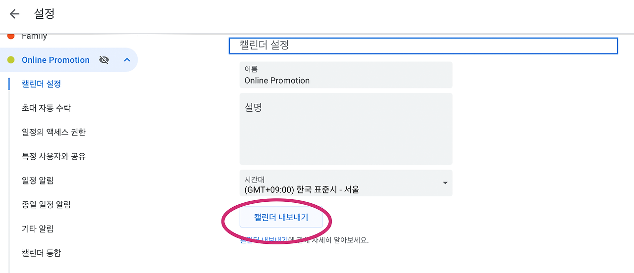Select 종일 일정 알림 in sidebar
The height and width of the screenshot is (273, 634).
pyautogui.click(x=46, y=205)
